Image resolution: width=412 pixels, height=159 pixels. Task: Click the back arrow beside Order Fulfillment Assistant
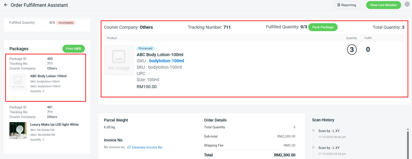pos(5,5)
